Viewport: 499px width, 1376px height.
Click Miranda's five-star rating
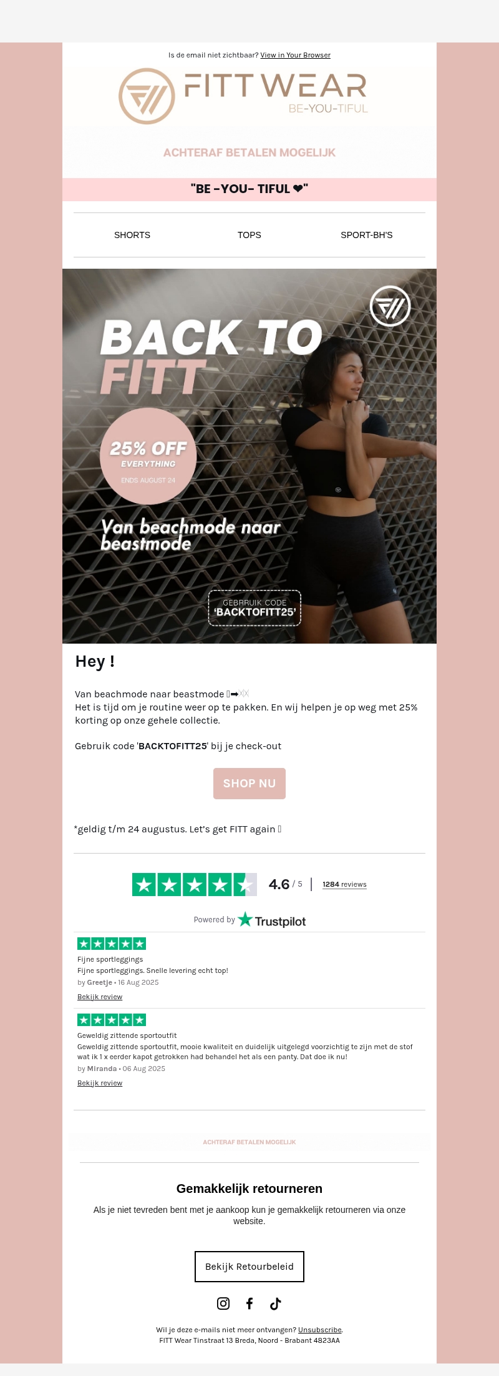(x=112, y=1020)
